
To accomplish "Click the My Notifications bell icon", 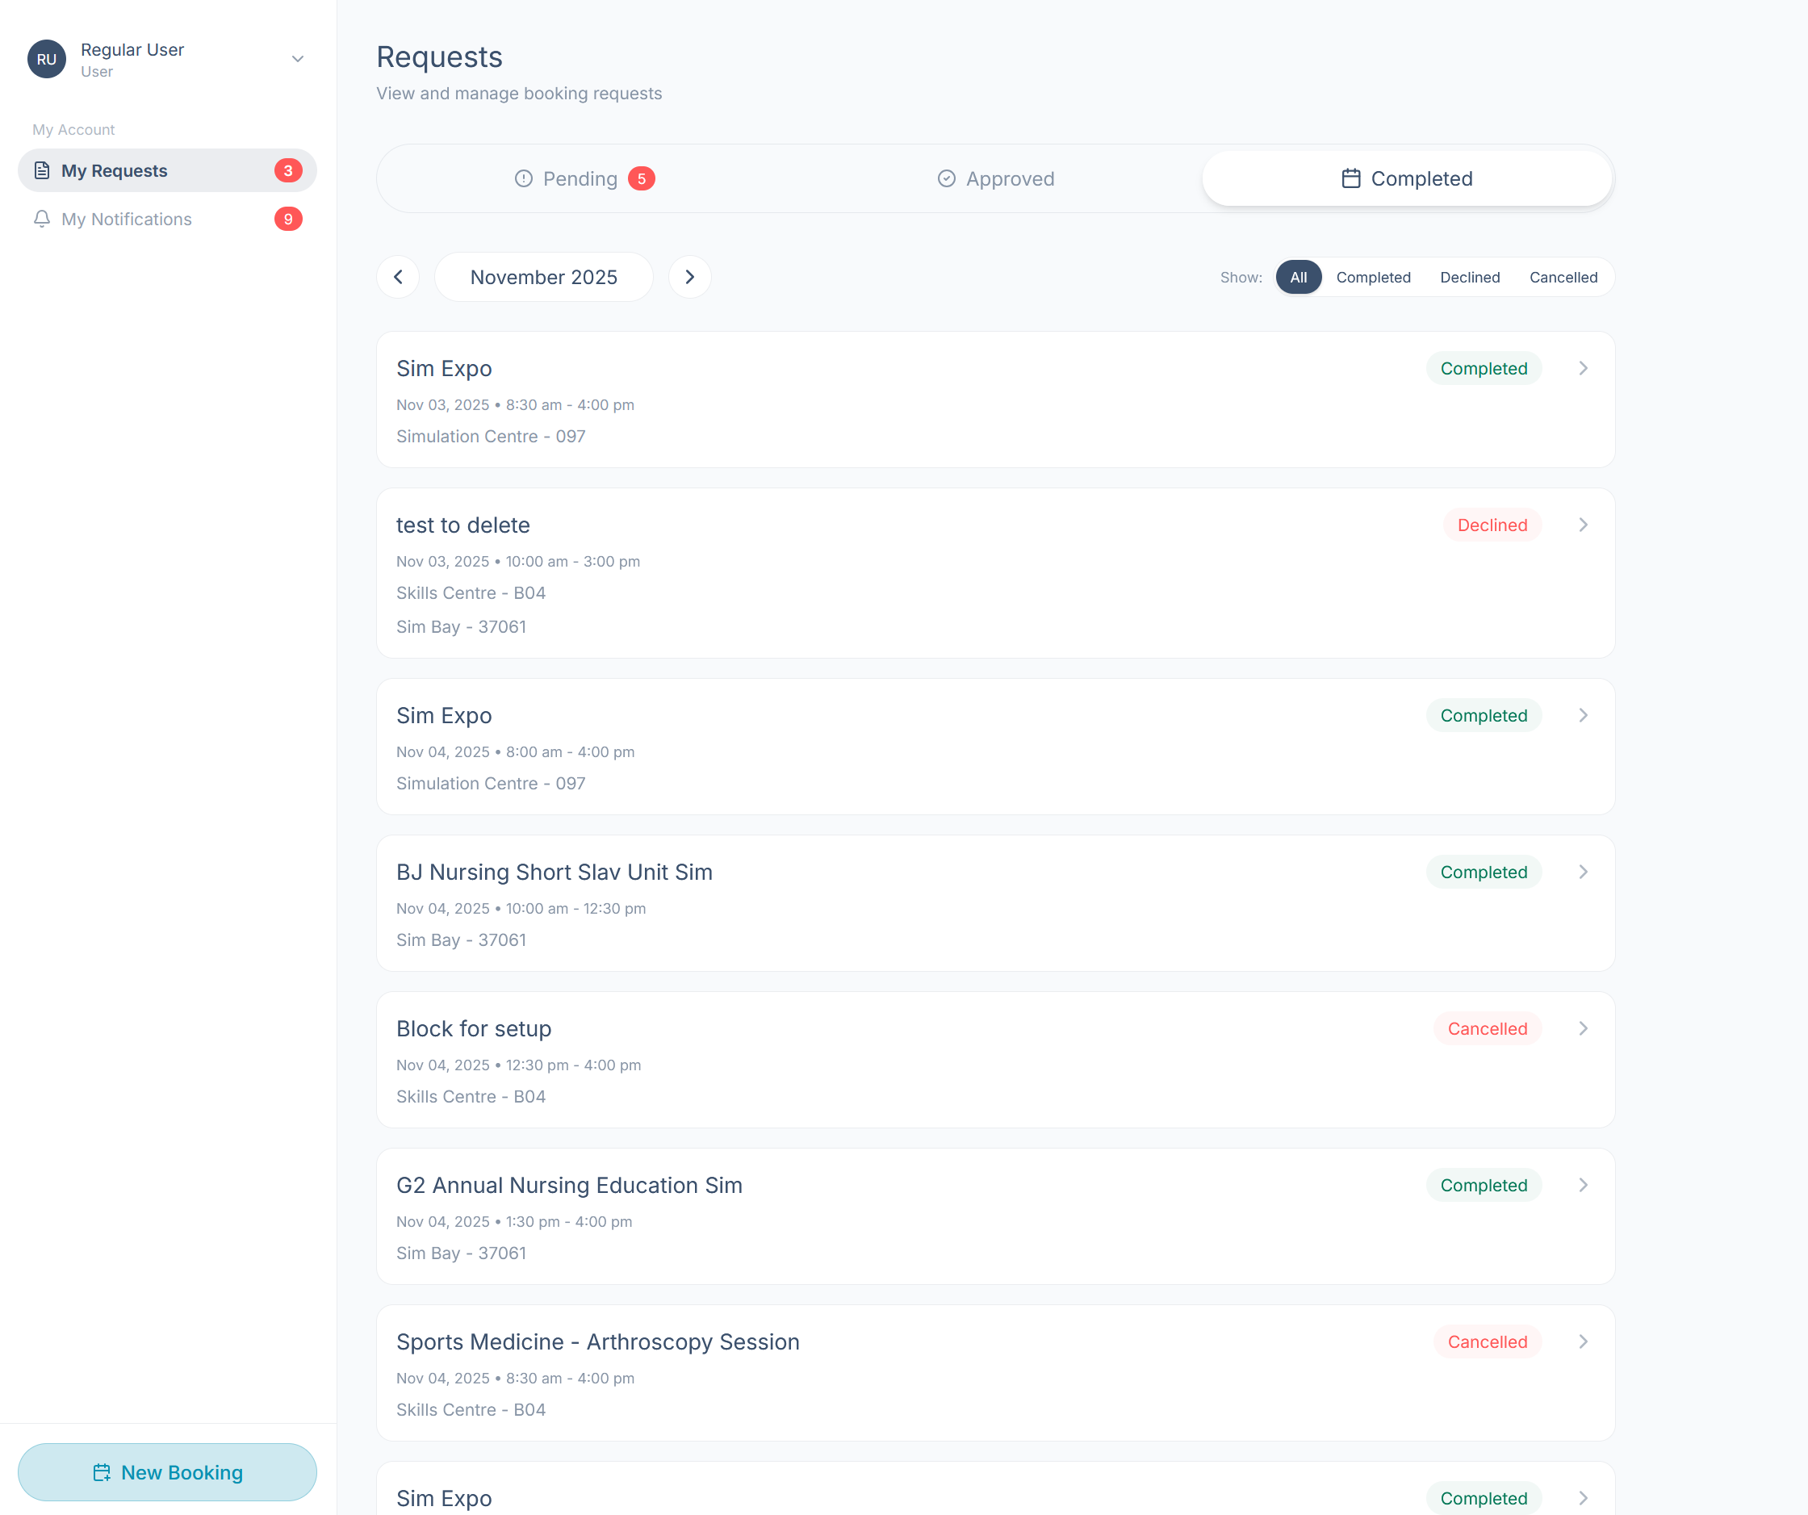I will (41, 219).
